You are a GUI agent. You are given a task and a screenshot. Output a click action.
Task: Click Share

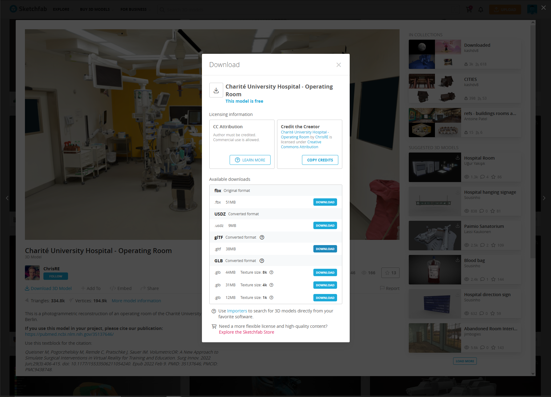[150, 288]
